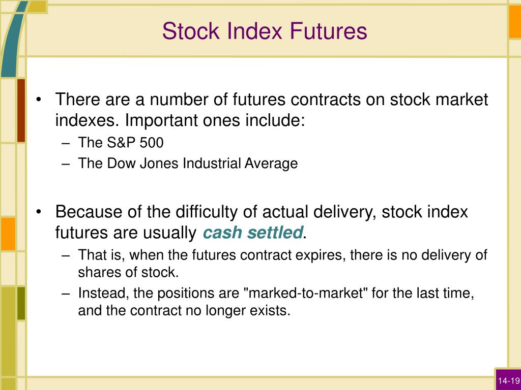The width and height of the screenshot is (521, 390).
Task: Click the dash before The S&P 500
Action: [x=66, y=143]
